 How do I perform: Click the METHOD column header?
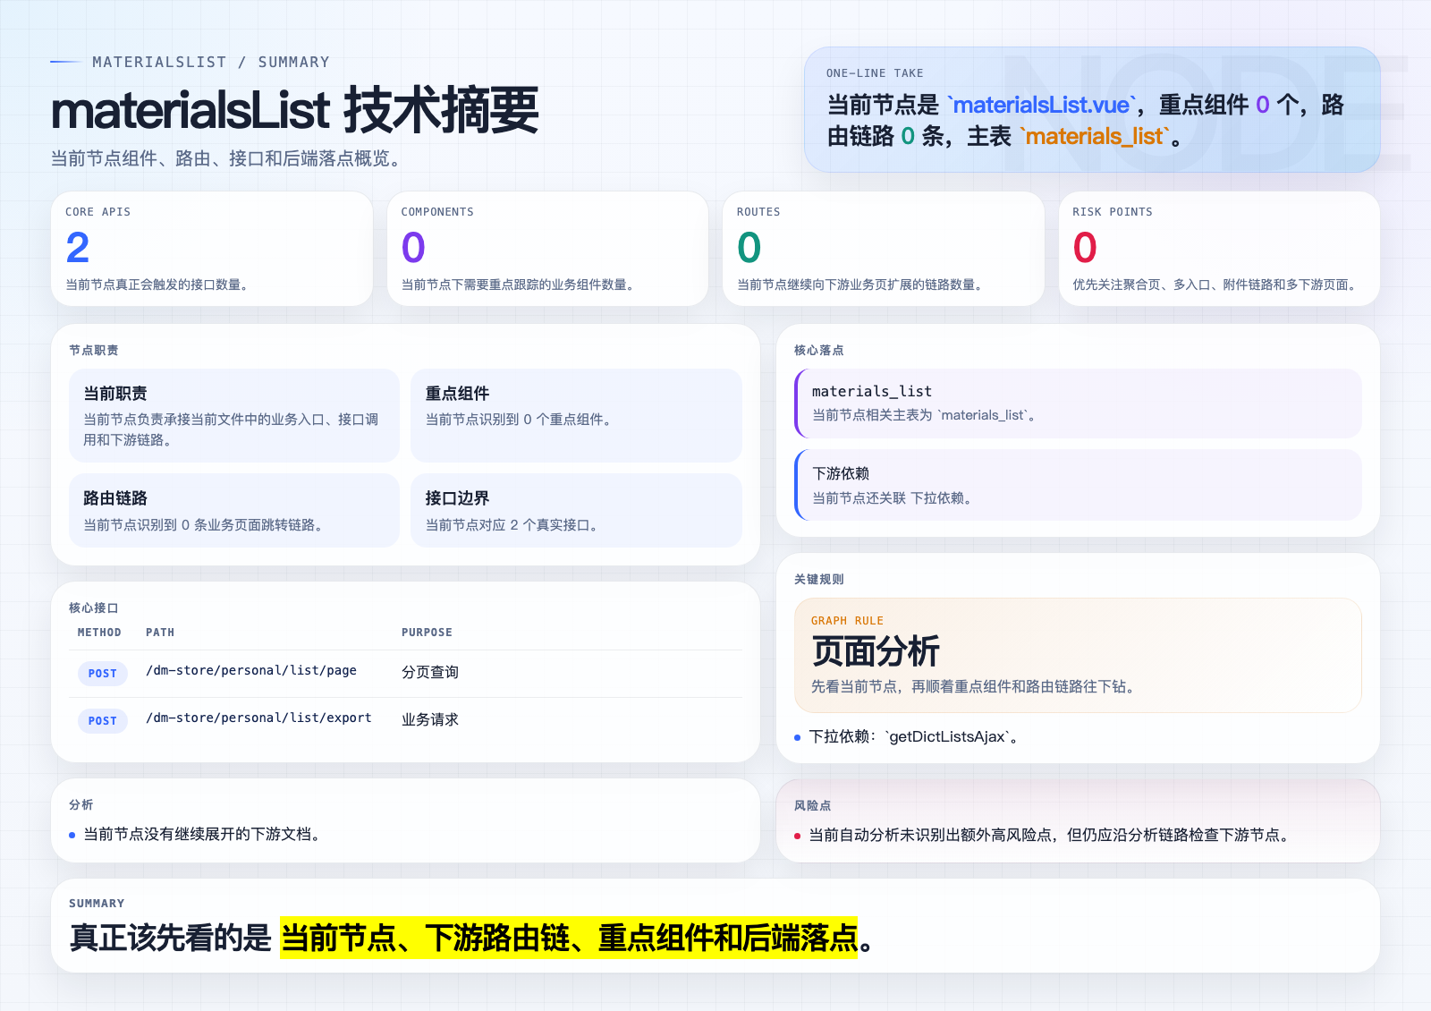[99, 633]
